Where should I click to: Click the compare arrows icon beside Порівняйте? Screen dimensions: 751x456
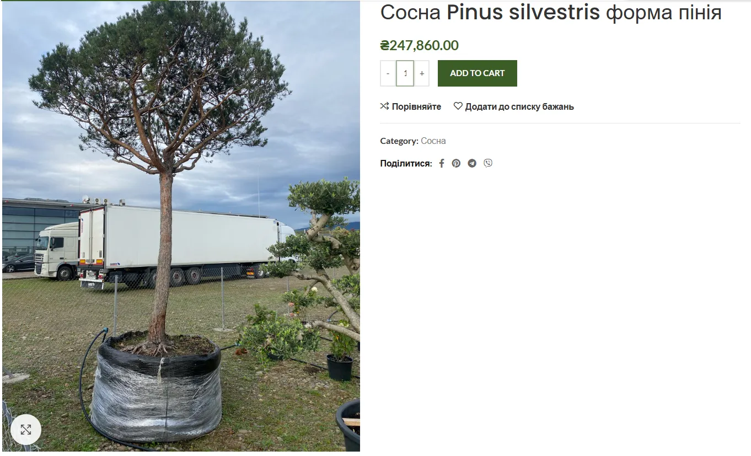click(385, 106)
